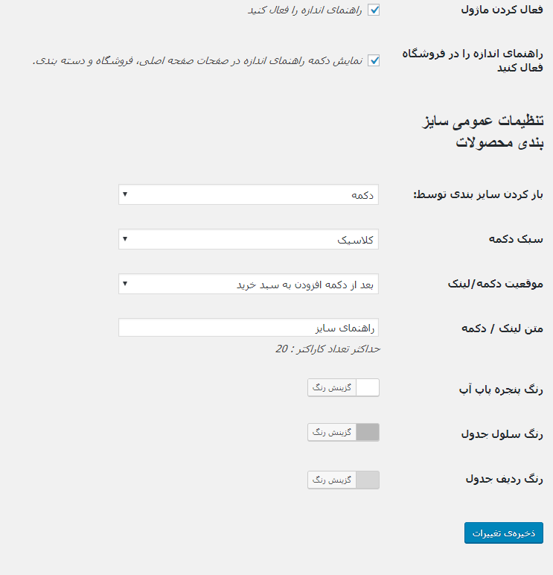Click the 'سبک دکمه' field label
The width and height of the screenshot is (553, 575).
(516, 239)
